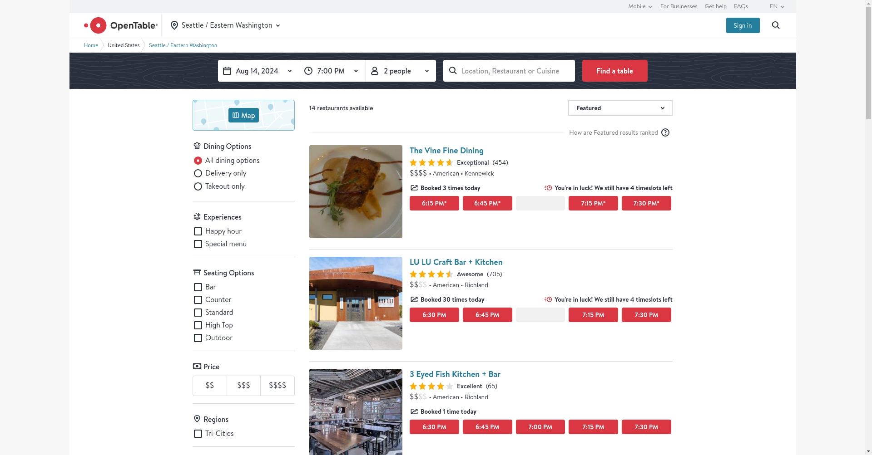This screenshot has height=455, width=872.
Task: Book 6:15 PM at The Vine
Action: tap(434, 203)
